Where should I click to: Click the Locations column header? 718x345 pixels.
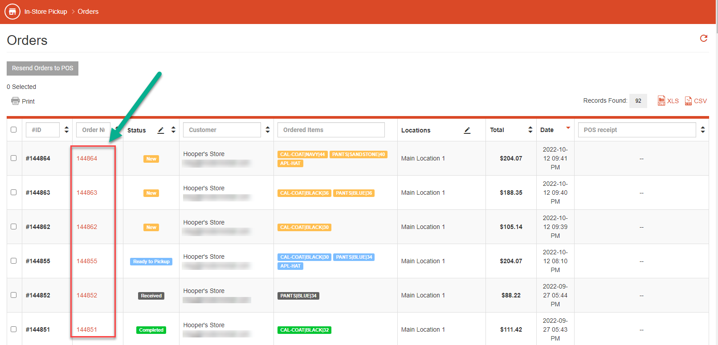416,130
